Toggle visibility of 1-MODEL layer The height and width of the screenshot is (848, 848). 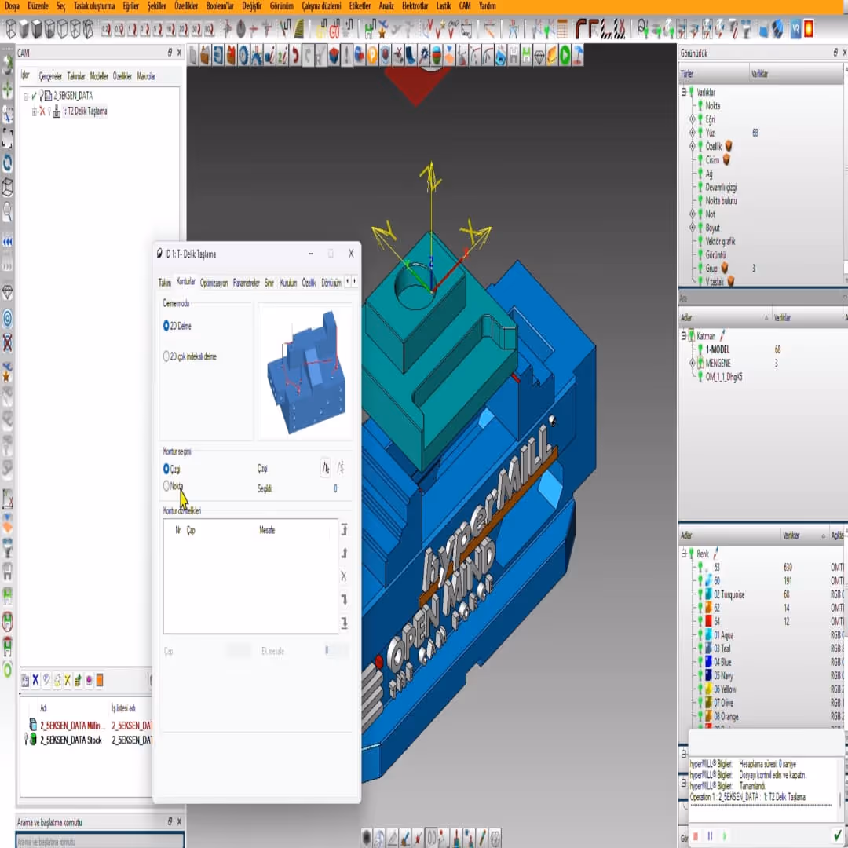point(700,349)
